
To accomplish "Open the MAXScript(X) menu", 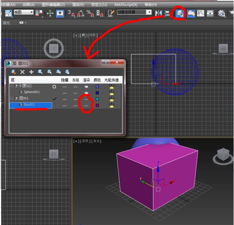I will click(x=126, y=5).
